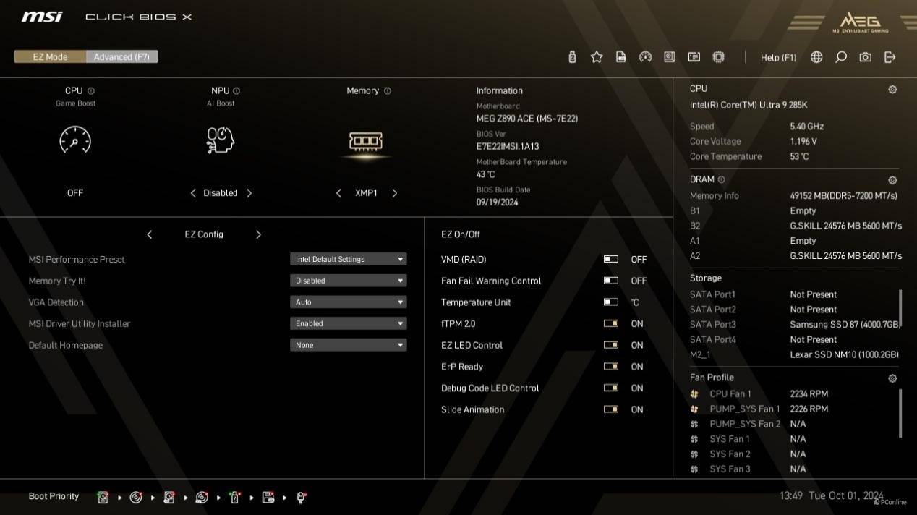This screenshot has height=515, width=917.
Task: Click the CPU Game Boost OFF label
Action: pos(75,193)
